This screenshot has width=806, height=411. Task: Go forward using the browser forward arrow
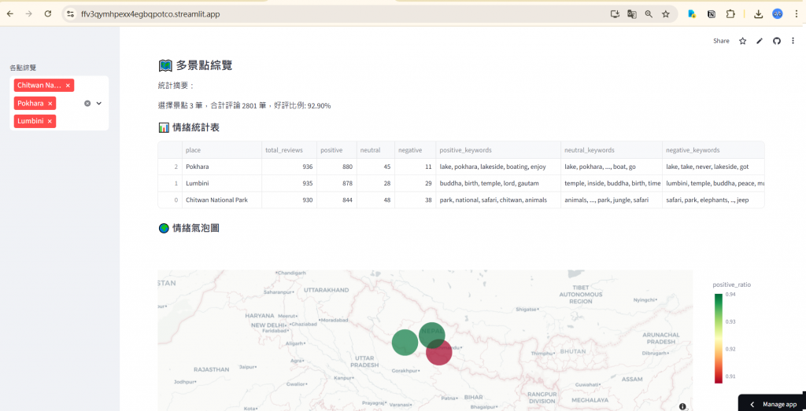[x=29, y=14]
